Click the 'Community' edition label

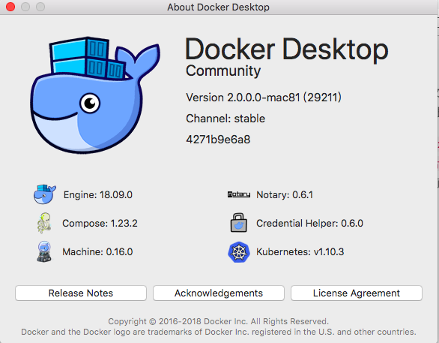223,71
